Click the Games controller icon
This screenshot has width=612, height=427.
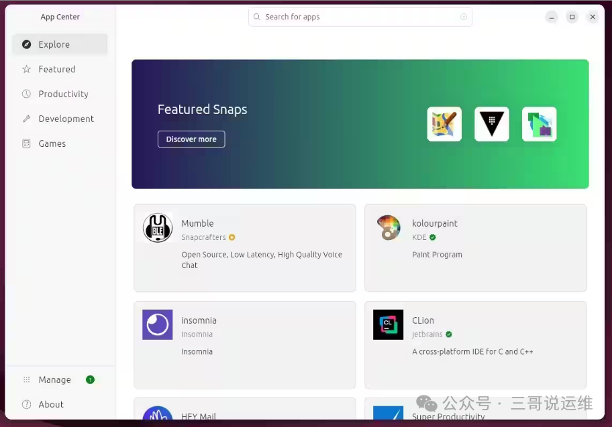[27, 143]
